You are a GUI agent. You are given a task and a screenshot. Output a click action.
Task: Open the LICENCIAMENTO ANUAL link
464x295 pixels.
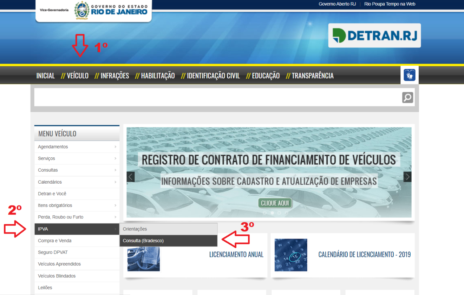[x=236, y=255]
